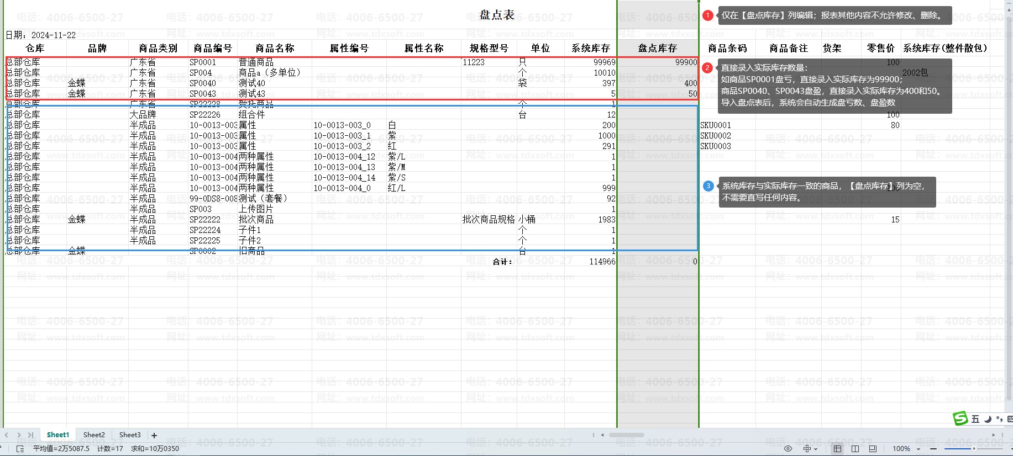Image resolution: width=1013 pixels, height=456 pixels.
Task: Click the eye protection mode icon
Action: pyautogui.click(x=788, y=449)
